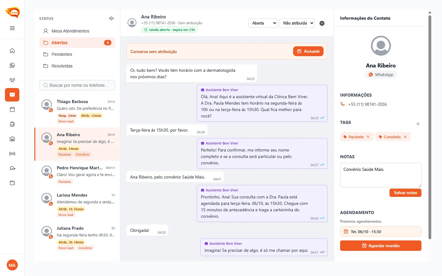Click the MA user avatar
Image resolution: width=442 pixels, height=276 pixels.
click(12, 265)
